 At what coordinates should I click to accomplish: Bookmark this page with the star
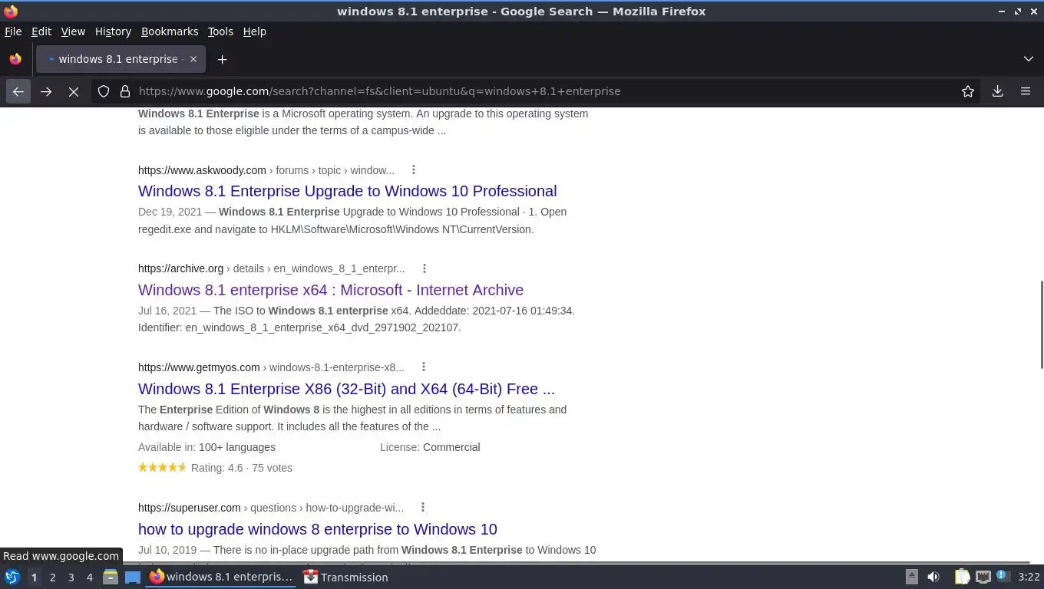[968, 91]
